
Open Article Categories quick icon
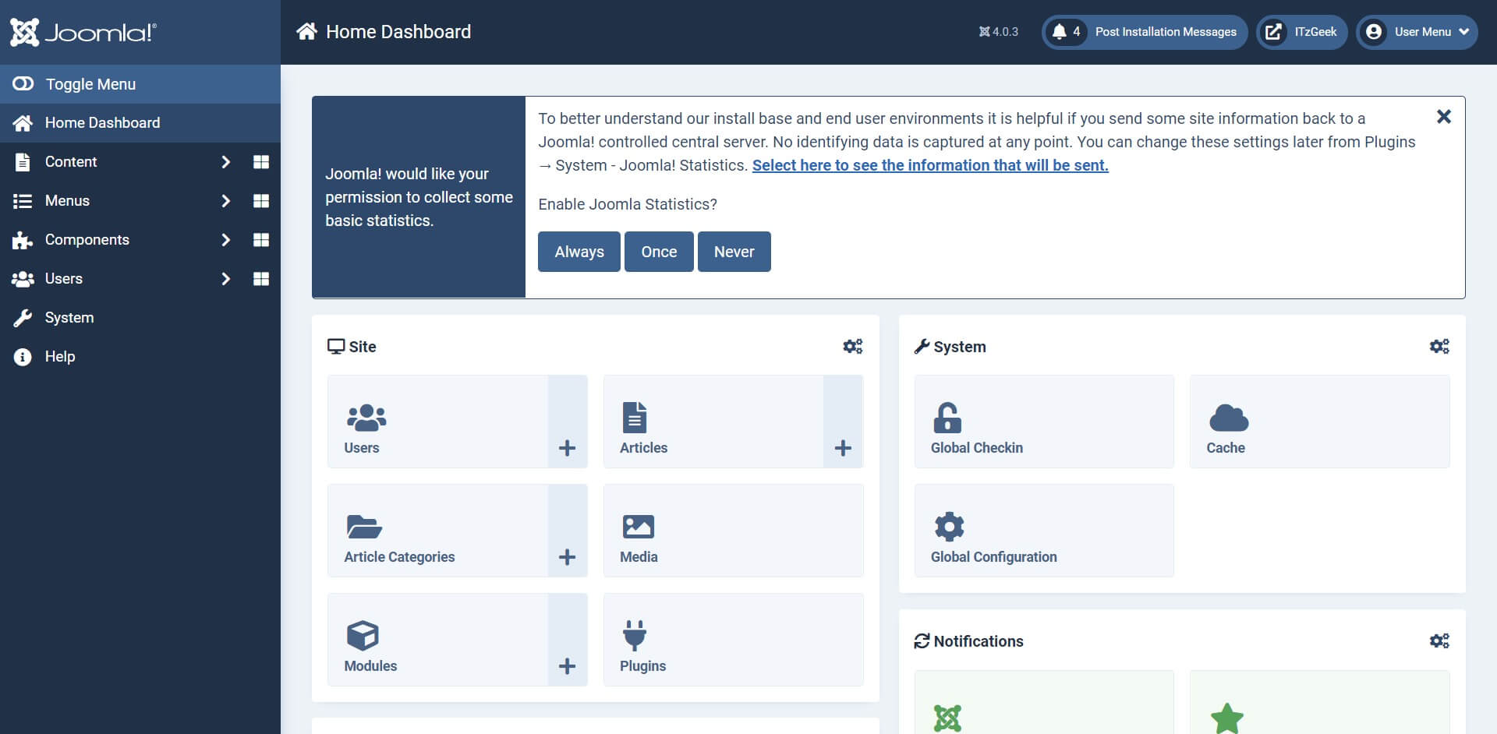point(438,531)
